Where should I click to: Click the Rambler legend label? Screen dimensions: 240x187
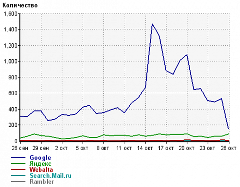point(42,182)
